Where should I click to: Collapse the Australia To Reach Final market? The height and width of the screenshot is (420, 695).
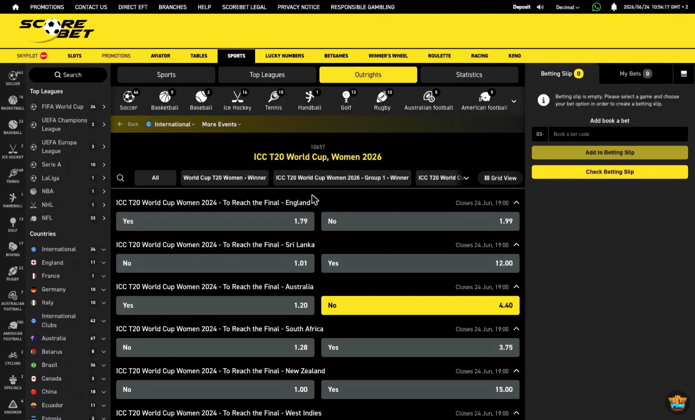517,287
